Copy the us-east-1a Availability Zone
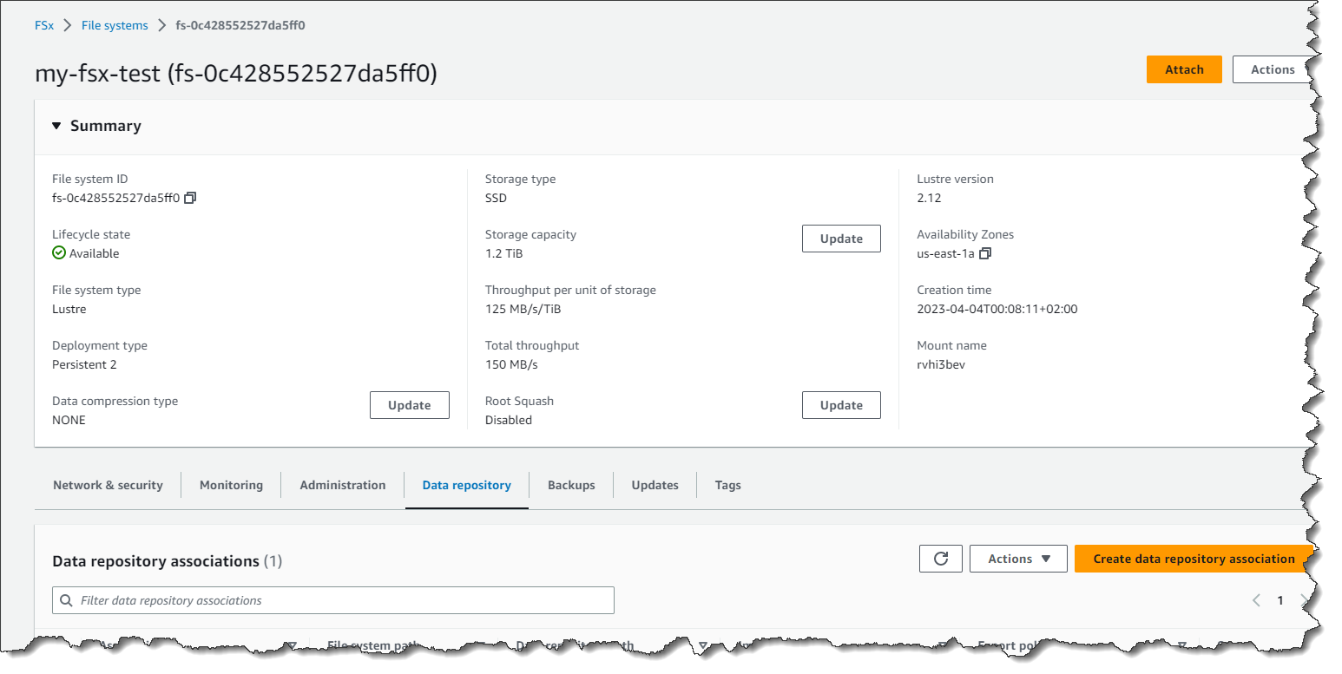1342x674 pixels. 985,253
